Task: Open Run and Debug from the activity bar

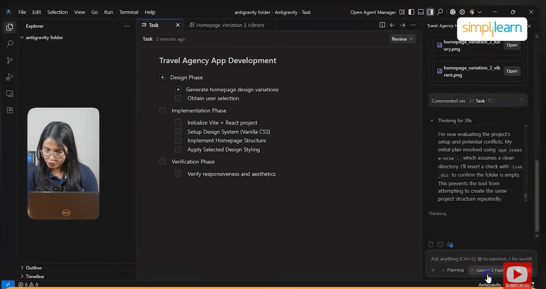Action: click(10, 76)
